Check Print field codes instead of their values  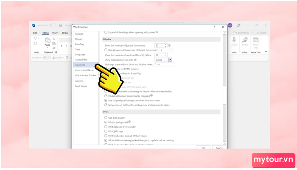point(106,136)
